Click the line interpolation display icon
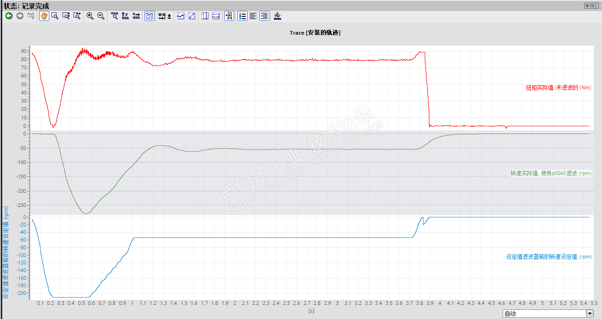The height and width of the screenshot is (319, 602). point(192,16)
